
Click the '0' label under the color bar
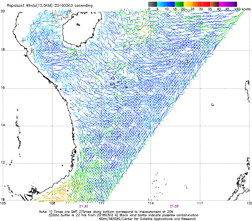[149, 9]
